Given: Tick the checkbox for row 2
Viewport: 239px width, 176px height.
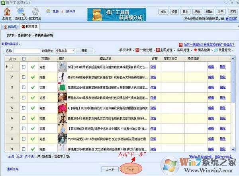Looking at the screenshot, I should pyautogui.click(x=24, y=77).
